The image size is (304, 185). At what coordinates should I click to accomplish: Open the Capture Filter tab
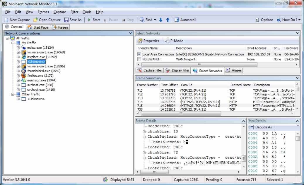(150, 71)
